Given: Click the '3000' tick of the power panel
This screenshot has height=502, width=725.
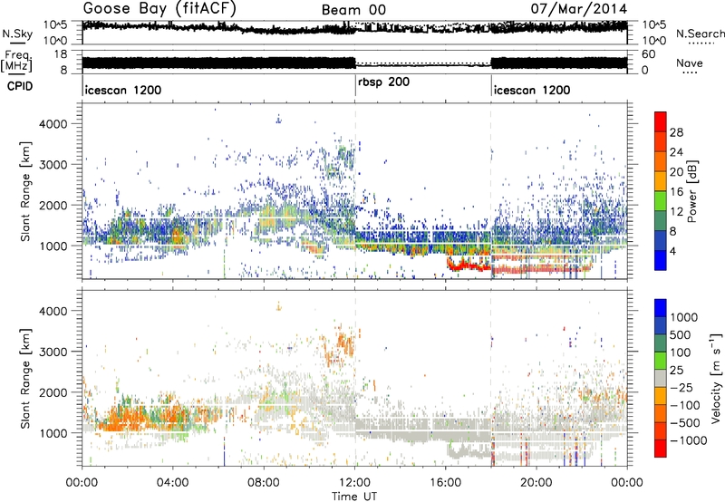Looking at the screenshot, I should pyautogui.click(x=53, y=165).
